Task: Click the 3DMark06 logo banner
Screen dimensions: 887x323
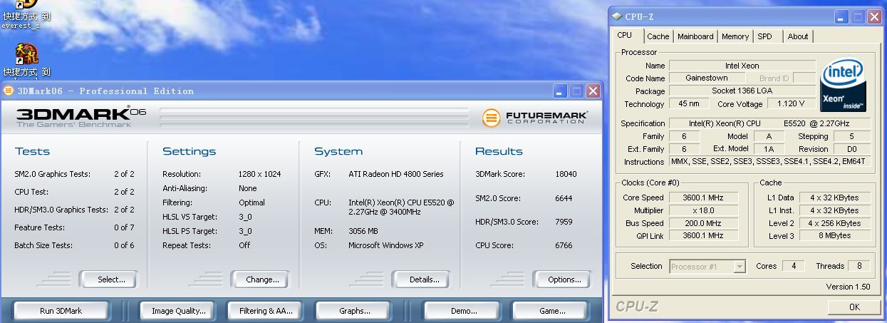Action: tap(81, 118)
